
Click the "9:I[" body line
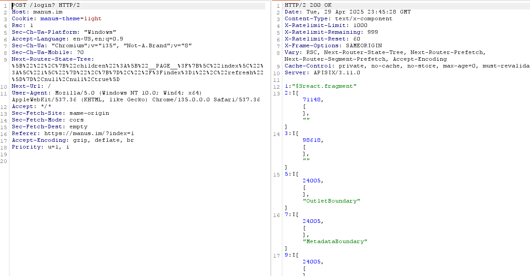tap(292, 255)
